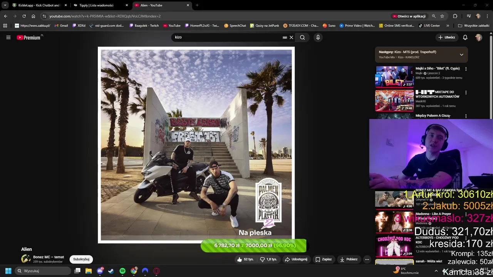Collapse the YouTube Mix playlist panel
493x277 pixels.
(x=461, y=55)
